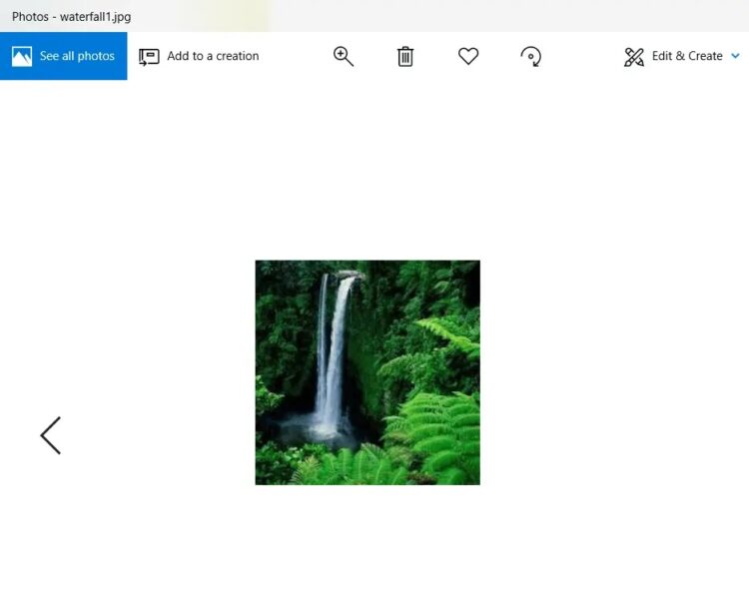
Task: Click the mountain picture icon in See all photos
Action: click(x=22, y=56)
